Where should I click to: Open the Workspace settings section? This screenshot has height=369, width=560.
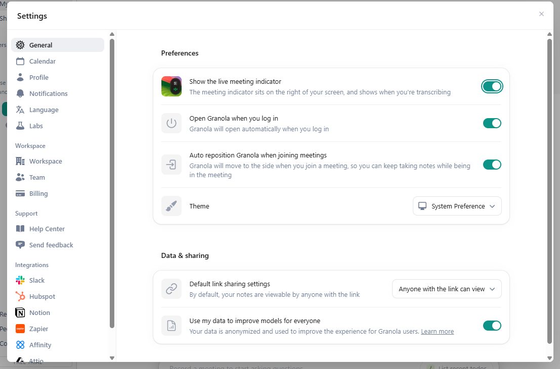45,161
